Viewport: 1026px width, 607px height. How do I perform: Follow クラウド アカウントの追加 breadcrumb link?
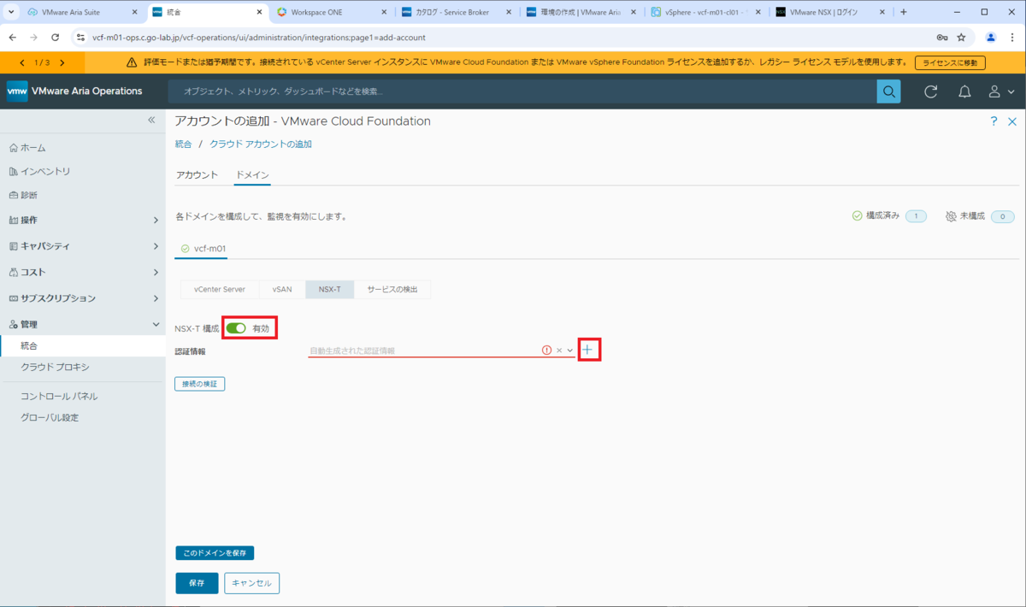pyautogui.click(x=261, y=144)
